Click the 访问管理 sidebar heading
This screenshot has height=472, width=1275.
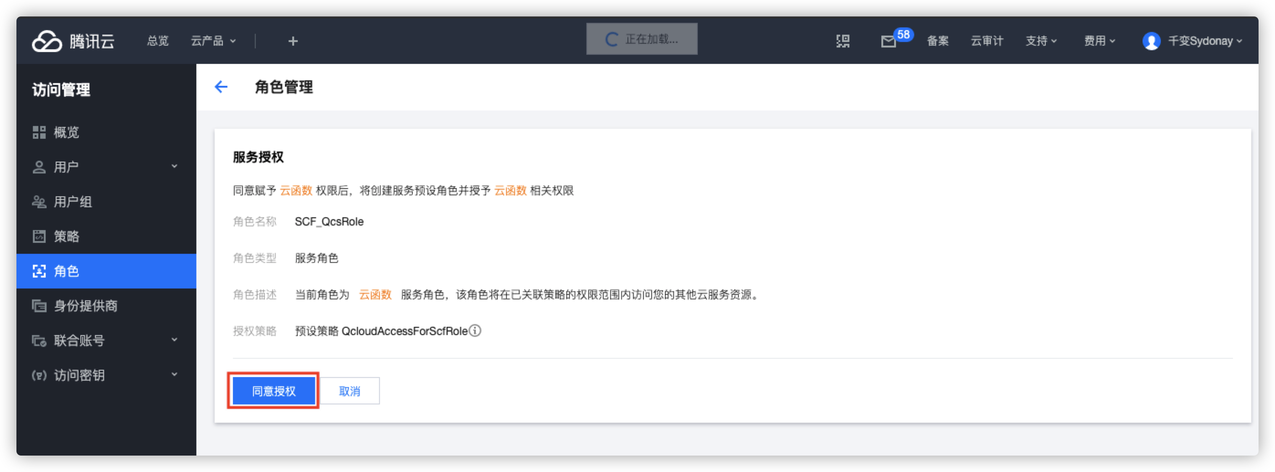(x=61, y=89)
